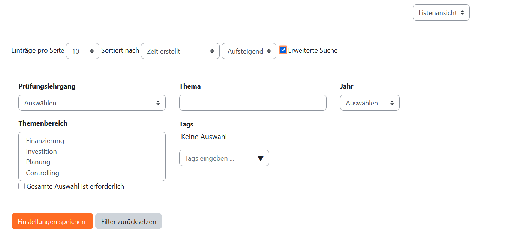
Task: Expand the Jahr dropdown
Action: tap(369, 103)
